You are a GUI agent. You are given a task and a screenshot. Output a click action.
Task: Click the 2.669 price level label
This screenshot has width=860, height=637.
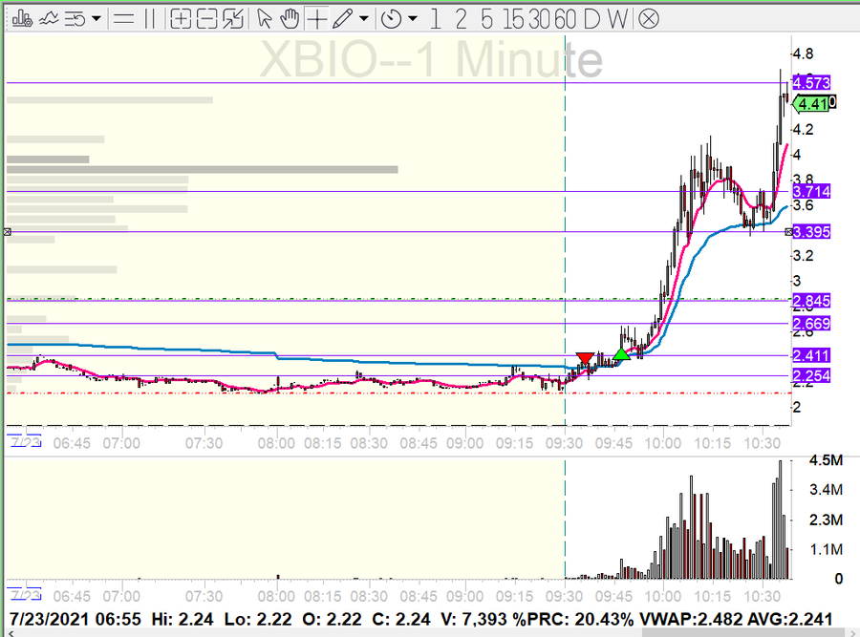[811, 324]
